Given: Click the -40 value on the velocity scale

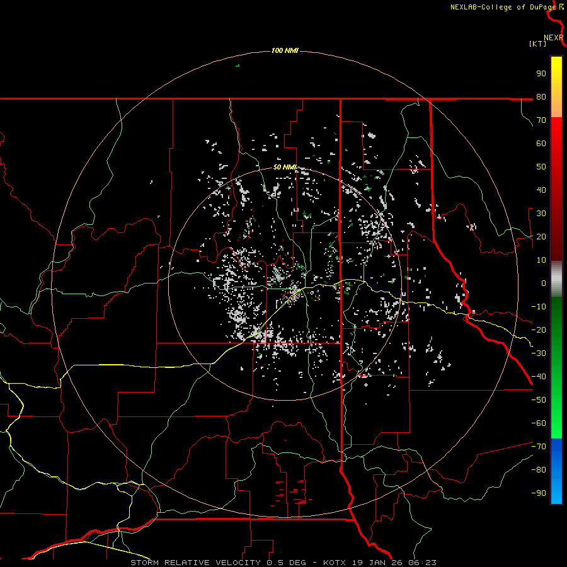Looking at the screenshot, I should click(539, 377).
